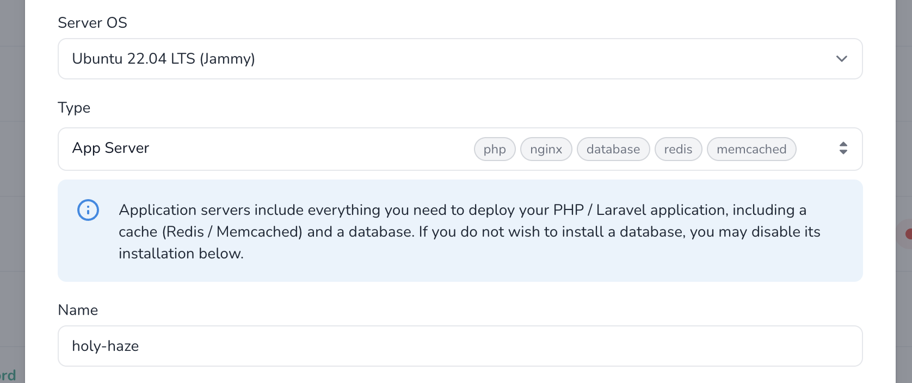
Task: Click the Server OS field label
Action: click(x=92, y=23)
